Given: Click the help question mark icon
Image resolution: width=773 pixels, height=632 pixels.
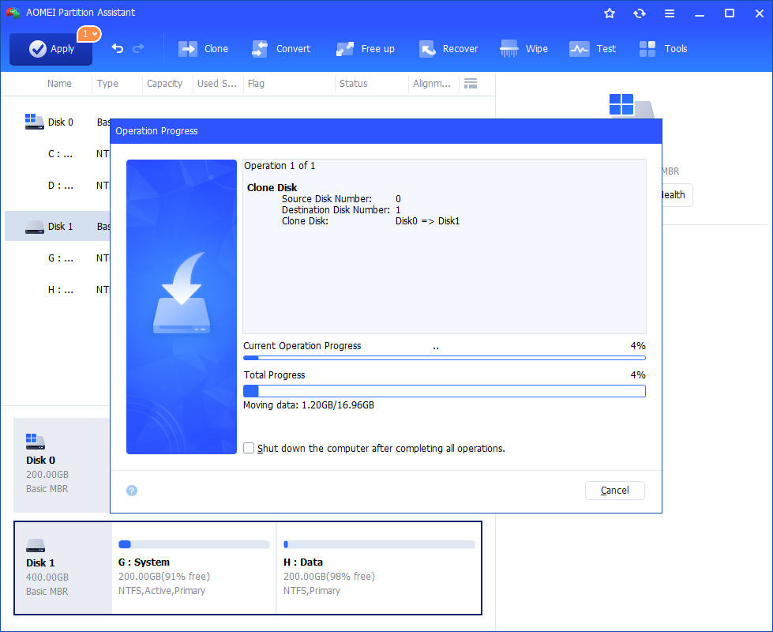Looking at the screenshot, I should pyautogui.click(x=132, y=491).
